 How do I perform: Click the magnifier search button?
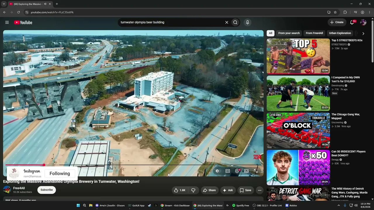click(x=235, y=22)
